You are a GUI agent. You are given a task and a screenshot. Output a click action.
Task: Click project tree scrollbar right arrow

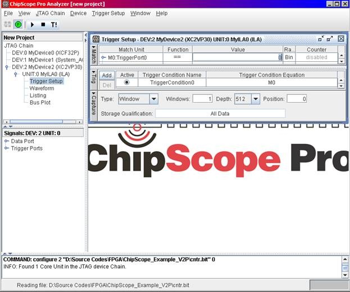tap(79, 122)
